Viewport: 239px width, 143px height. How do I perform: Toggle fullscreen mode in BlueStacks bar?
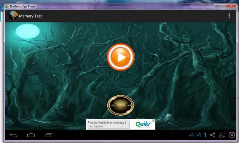(222, 135)
